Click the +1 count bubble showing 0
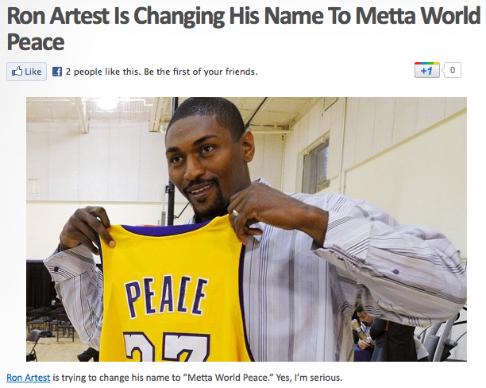 (x=452, y=70)
